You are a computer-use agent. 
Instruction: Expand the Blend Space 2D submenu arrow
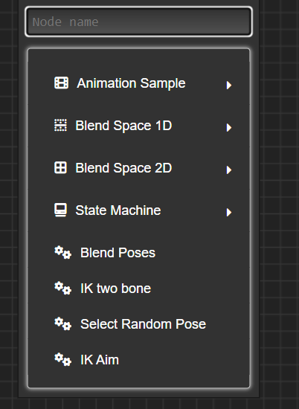point(229,170)
